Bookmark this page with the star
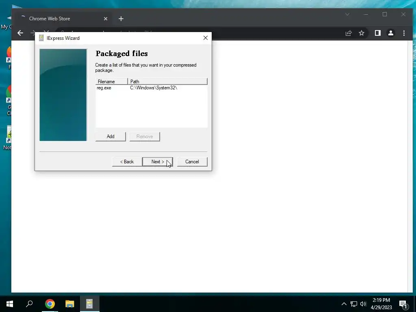 tap(361, 33)
